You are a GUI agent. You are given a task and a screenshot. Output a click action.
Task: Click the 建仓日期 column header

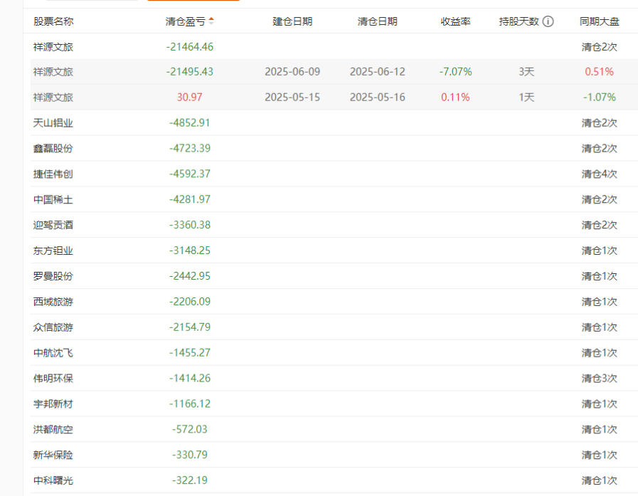(292, 21)
